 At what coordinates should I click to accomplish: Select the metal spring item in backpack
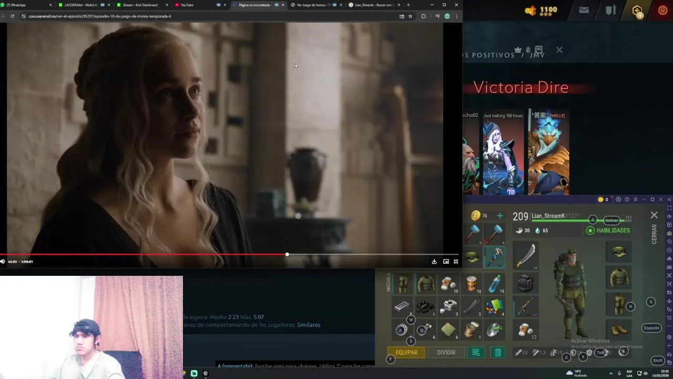472,306
